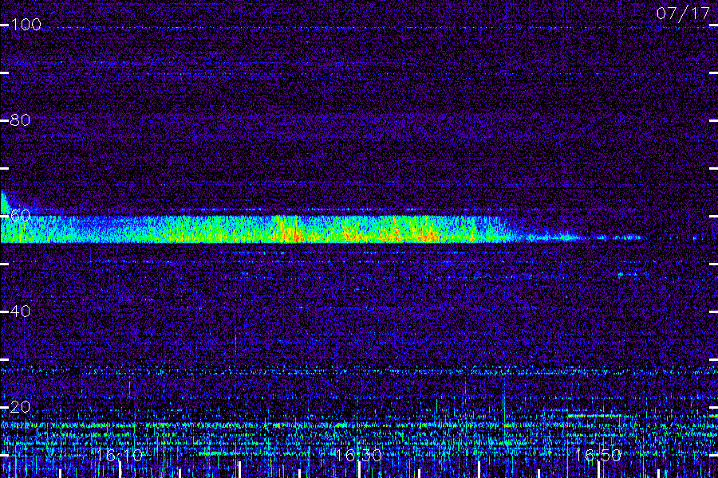The width and height of the screenshot is (718, 478).
Task: Click the 20 frequency axis label
Action: pyautogui.click(x=20, y=406)
